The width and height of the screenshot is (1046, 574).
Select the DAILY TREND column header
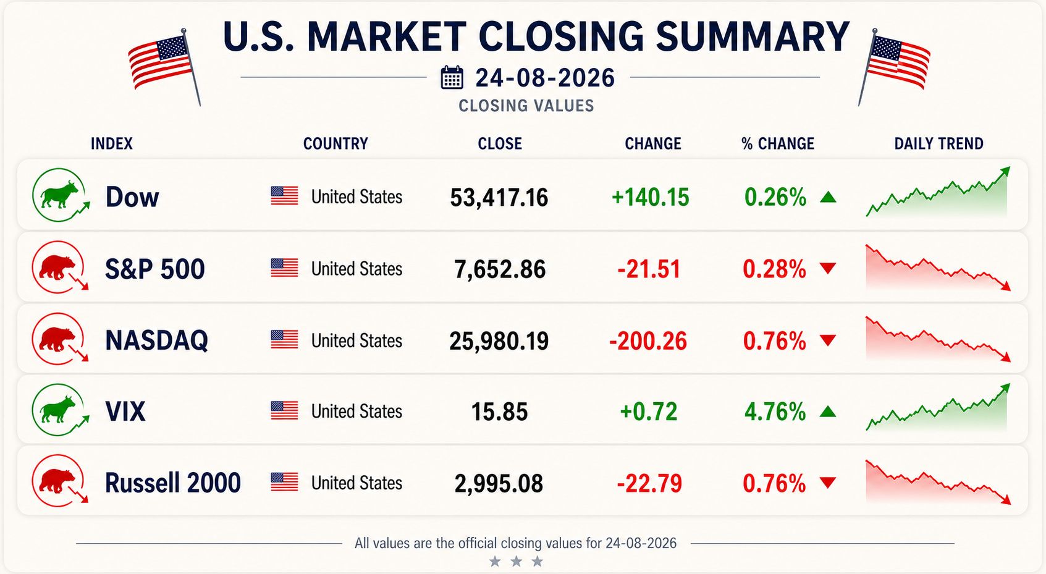938,143
